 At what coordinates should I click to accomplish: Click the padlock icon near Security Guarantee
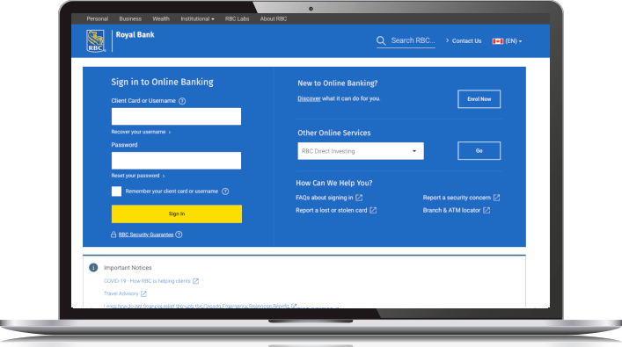pyautogui.click(x=113, y=235)
